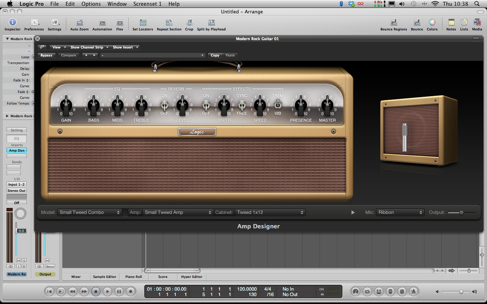The image size is (487, 304).
Task: Open the Model dropdown Small Tweed Combo
Action: click(90, 212)
